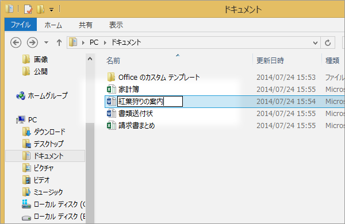Click the ダウンロード folder icon
345x224 pixels.
(26, 132)
